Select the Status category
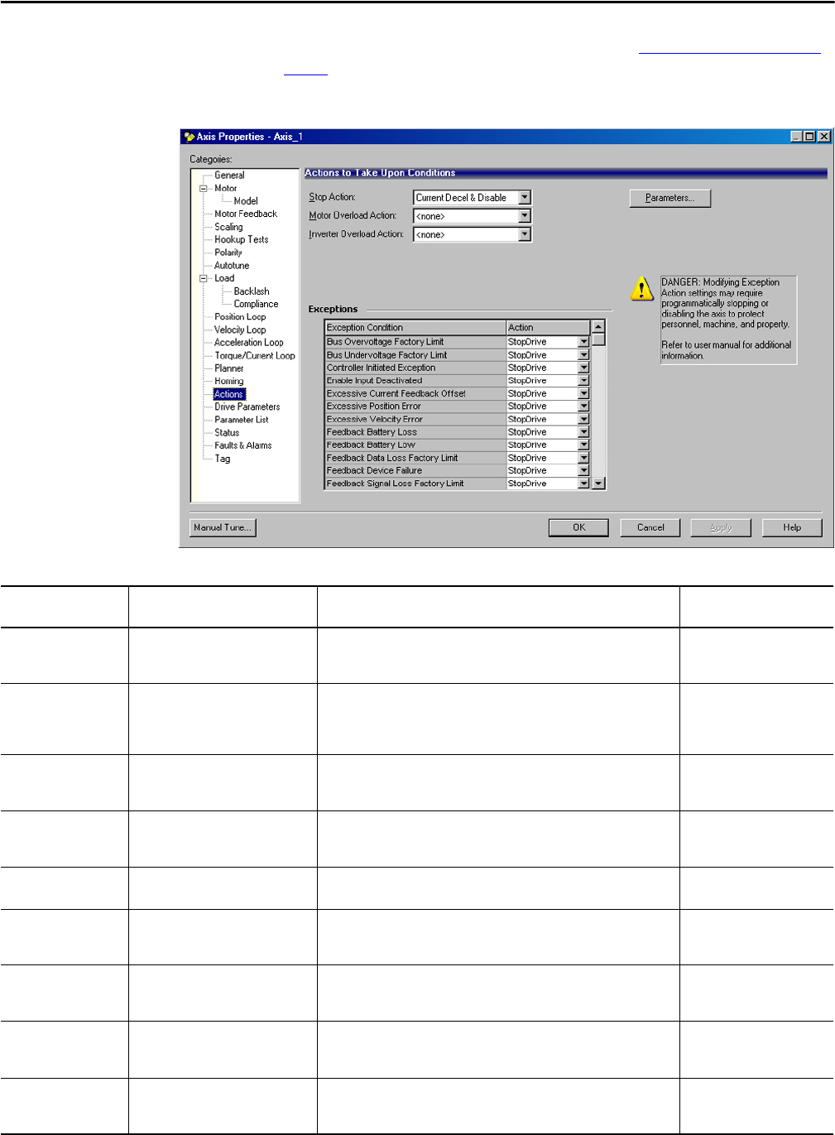 227,433
